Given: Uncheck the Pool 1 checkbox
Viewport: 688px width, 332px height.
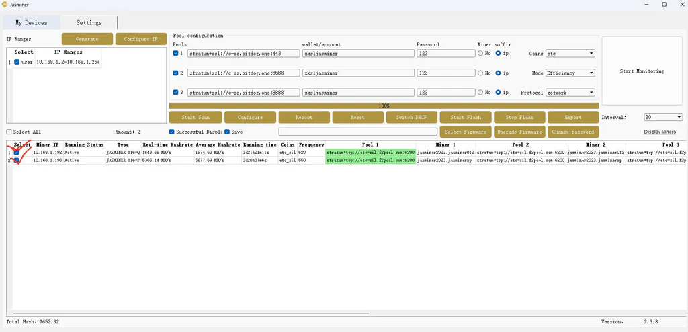Looking at the screenshot, I should point(176,53).
